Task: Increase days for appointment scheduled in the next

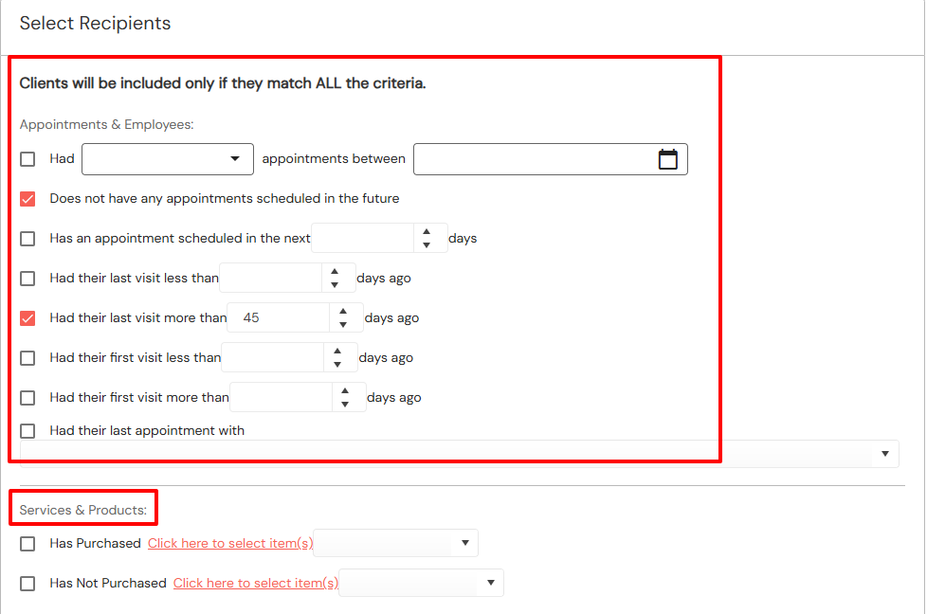Action: click(431, 232)
